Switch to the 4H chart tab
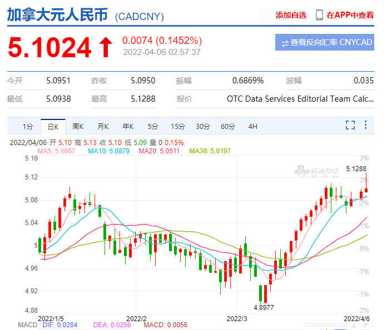 point(253,127)
